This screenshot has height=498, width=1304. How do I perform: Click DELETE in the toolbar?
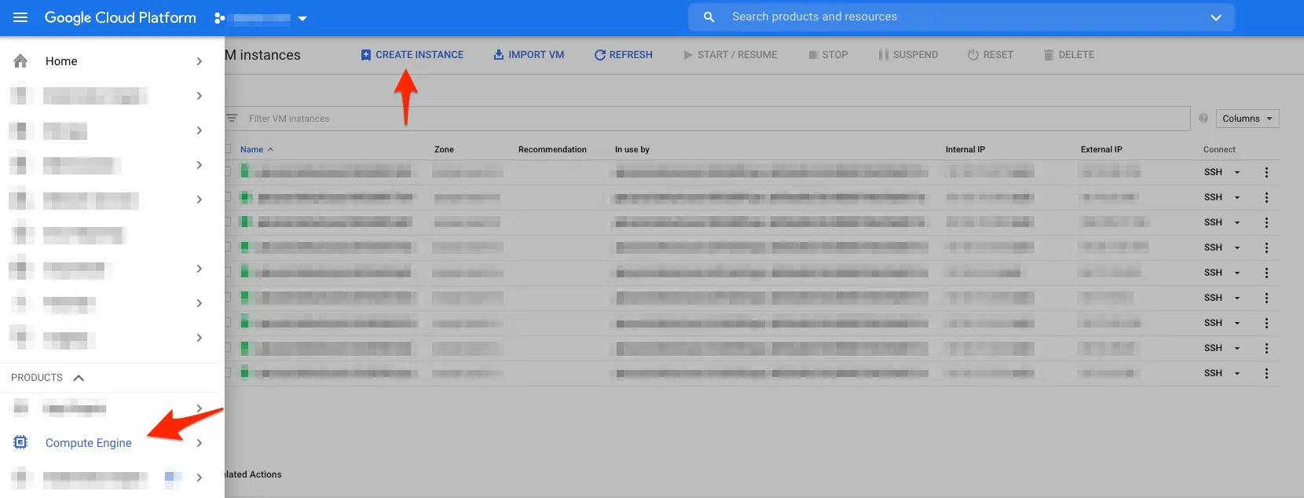coord(1068,55)
